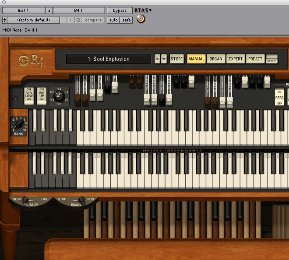Click the minus button next to factory default
The image size is (289, 260).
[x=64, y=20]
